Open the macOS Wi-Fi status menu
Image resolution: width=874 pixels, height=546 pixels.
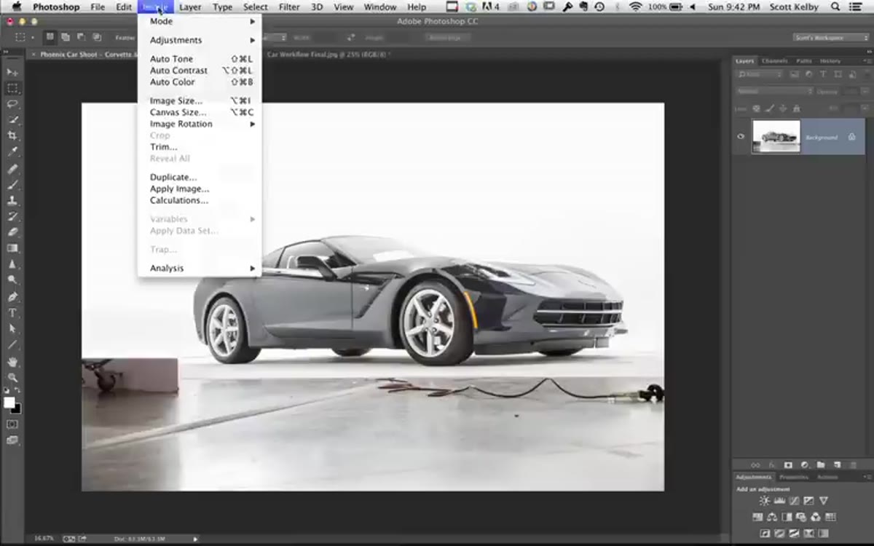click(635, 7)
